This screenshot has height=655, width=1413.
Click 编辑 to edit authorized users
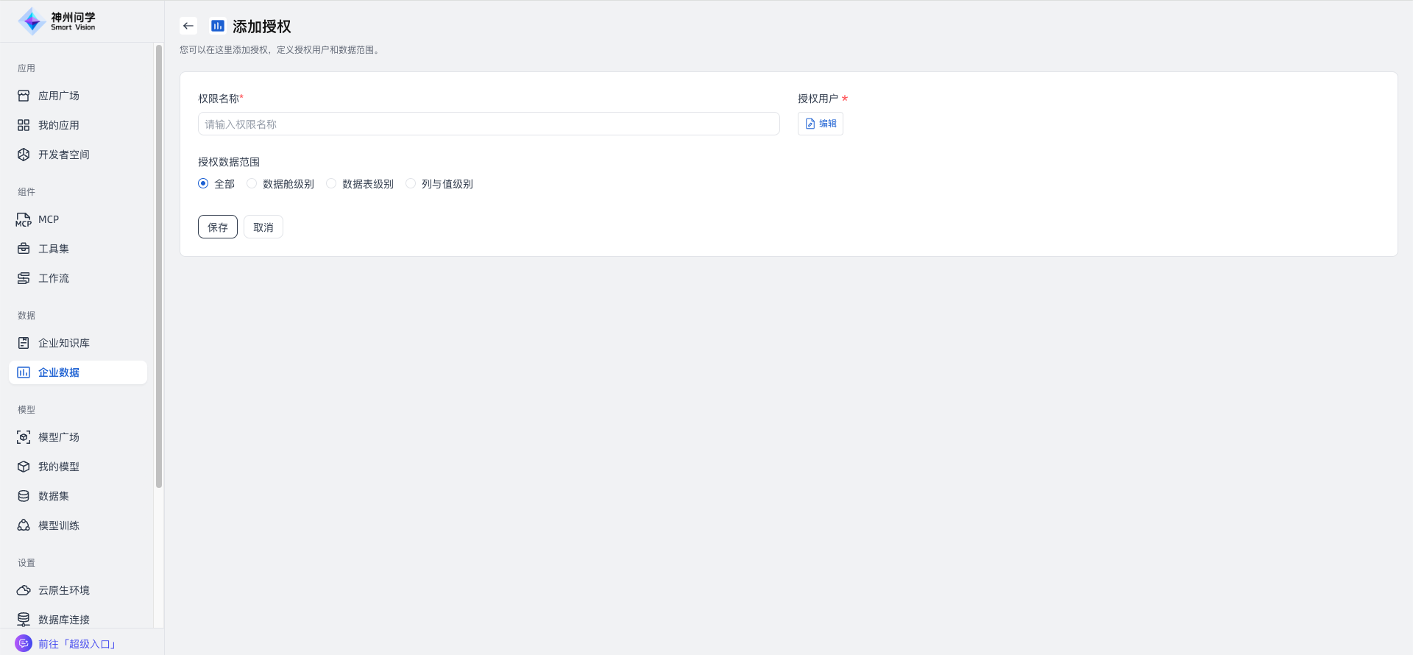click(820, 124)
